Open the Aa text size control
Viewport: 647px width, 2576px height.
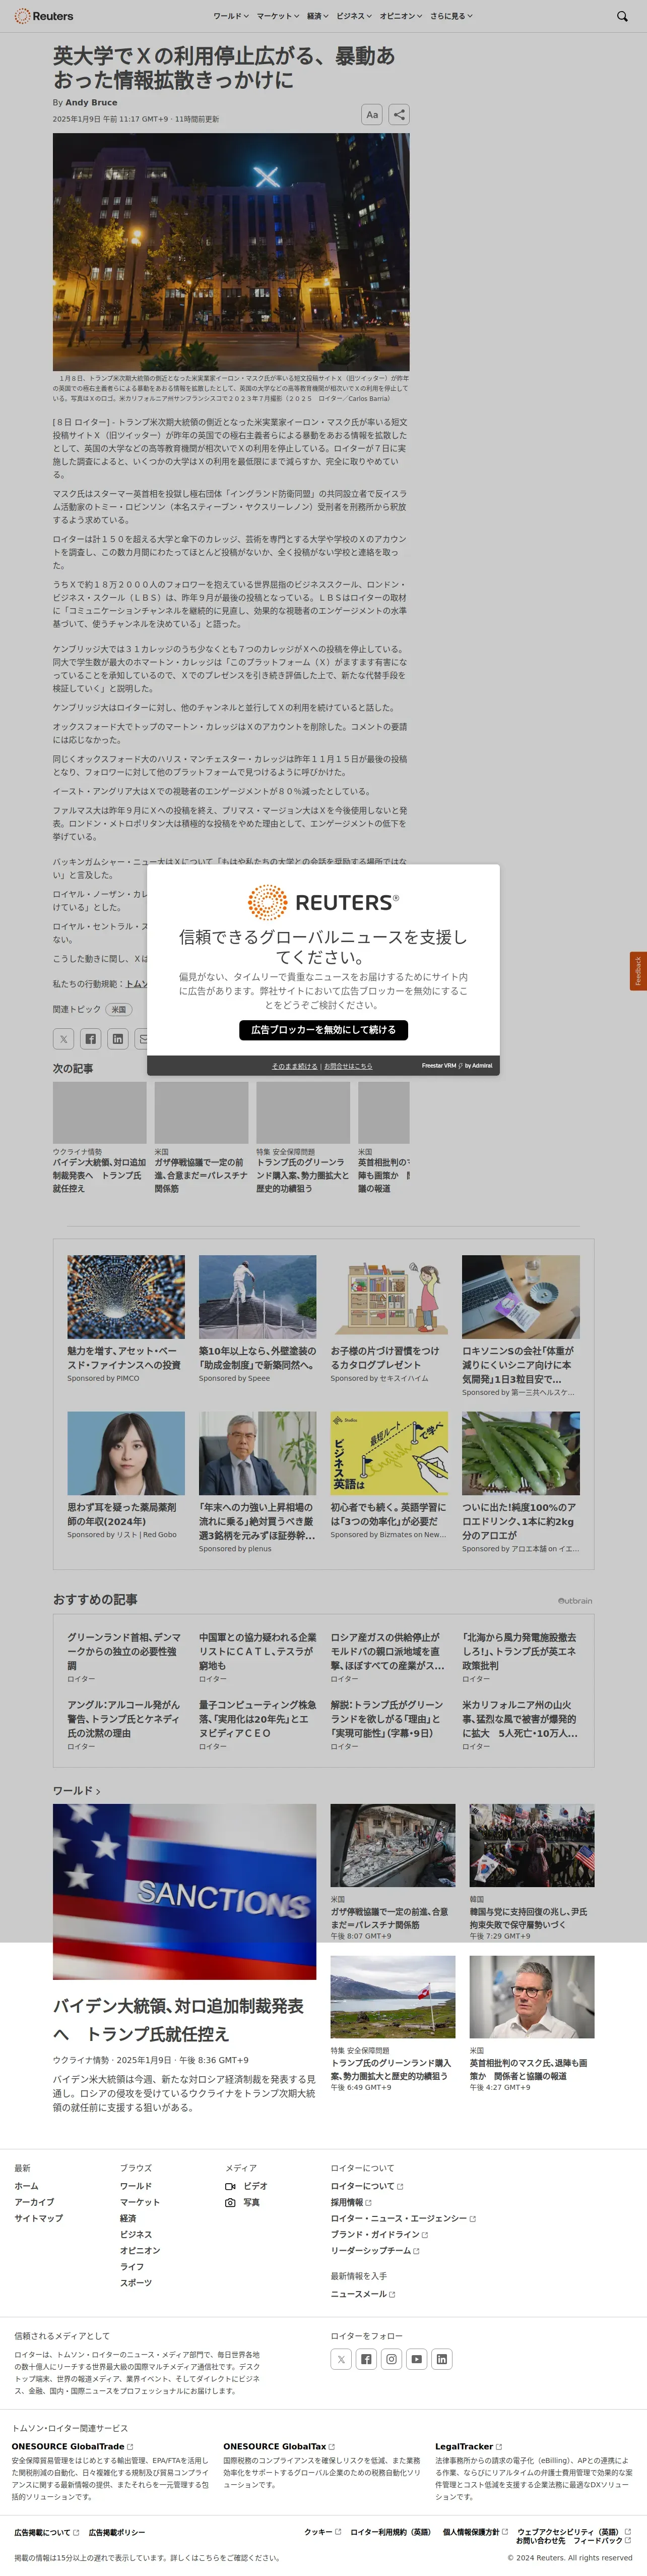tap(371, 115)
